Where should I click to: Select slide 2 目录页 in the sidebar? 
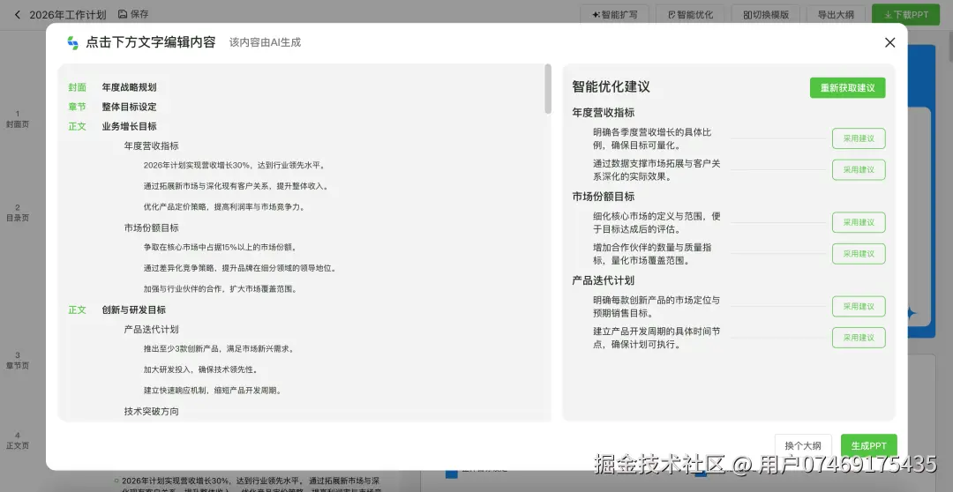pos(18,212)
